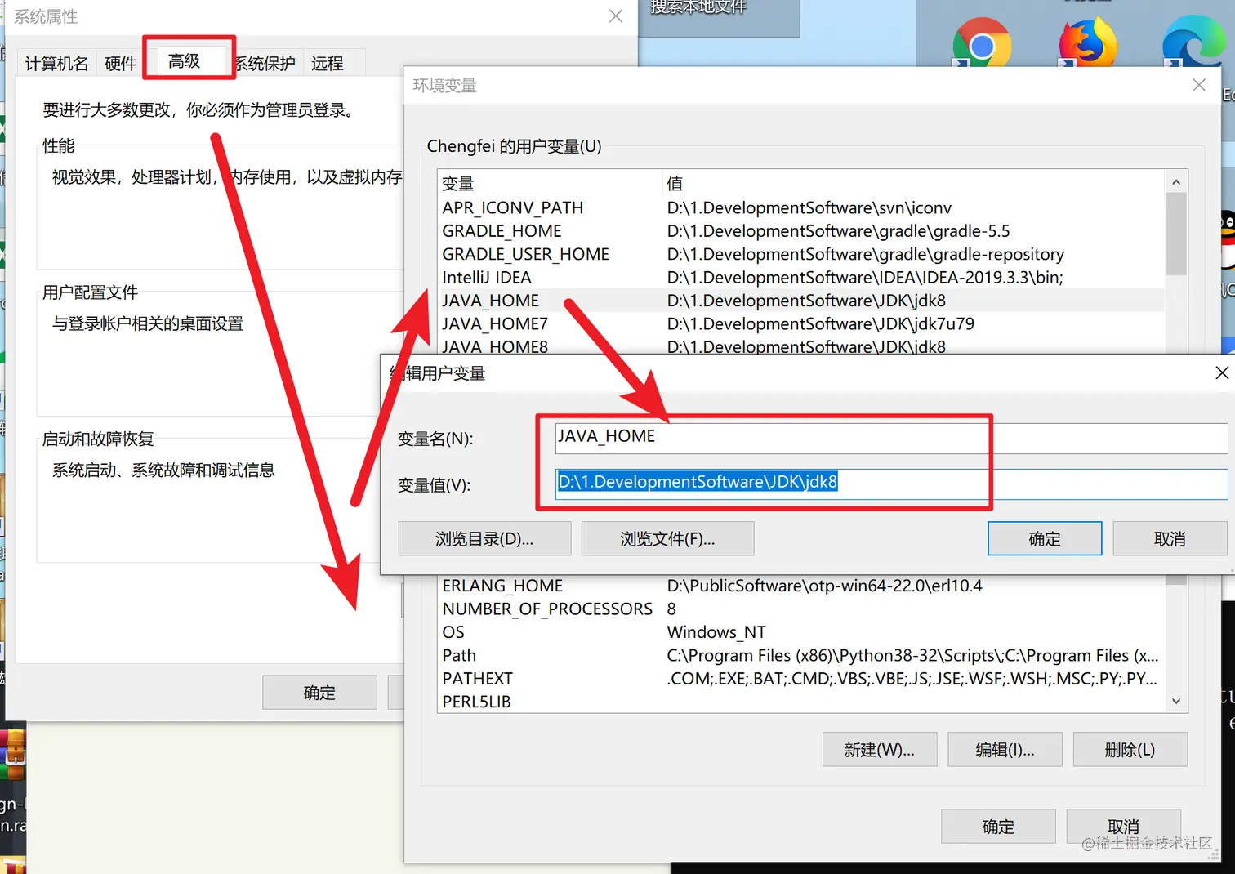1235x874 pixels.
Task: Select the IntelliJ IDEA variable row
Action: click(x=801, y=278)
